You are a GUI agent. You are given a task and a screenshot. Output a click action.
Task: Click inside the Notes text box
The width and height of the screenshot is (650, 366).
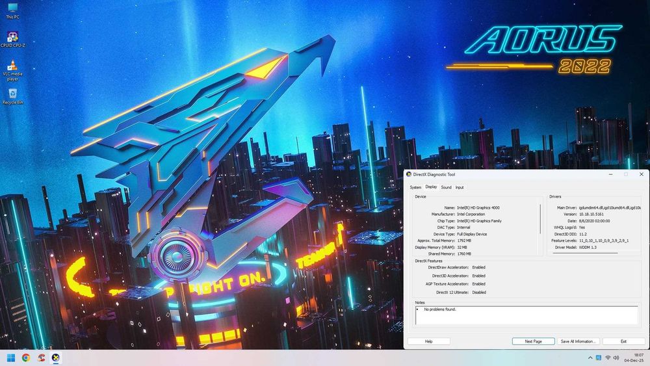[526, 315]
